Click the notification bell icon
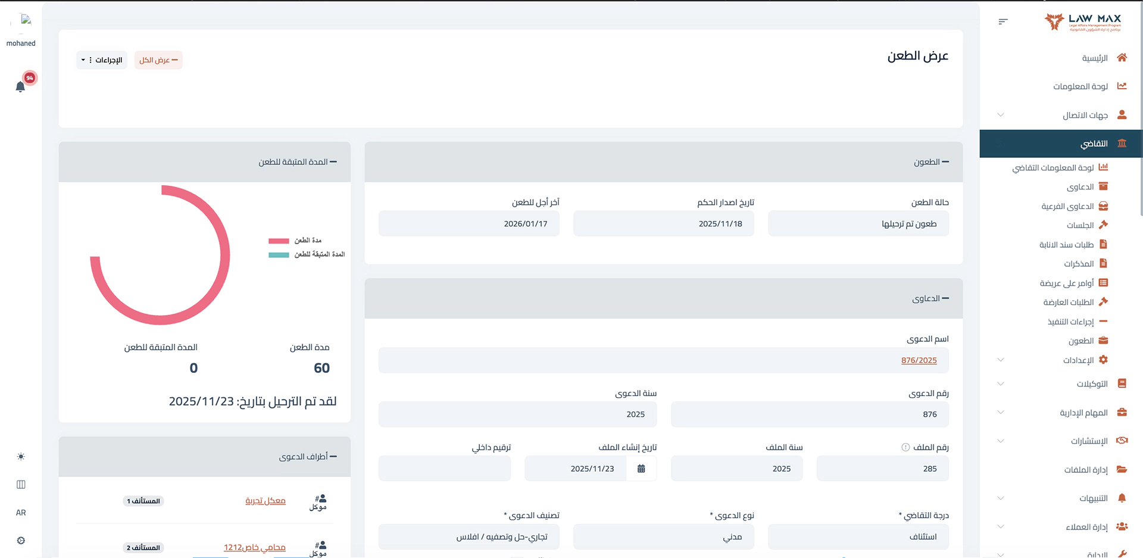 20,87
